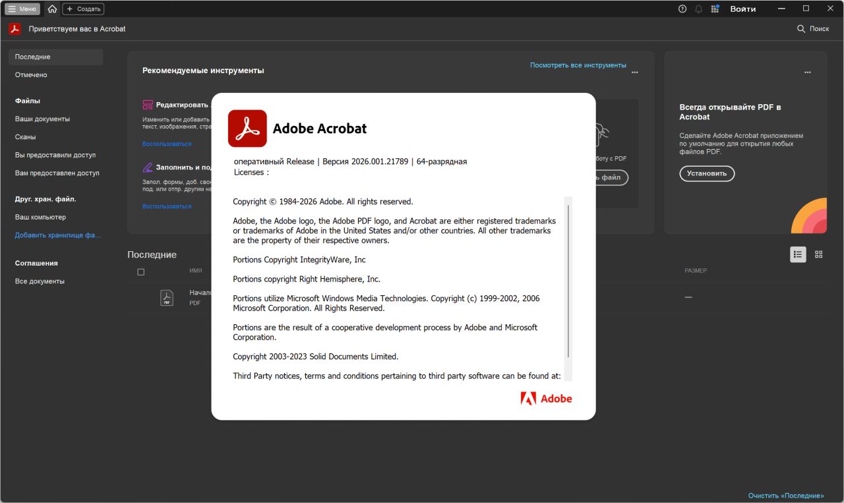Click Воспользоваться under Редактировать
Screen dimensions: 844x503
[167, 144]
